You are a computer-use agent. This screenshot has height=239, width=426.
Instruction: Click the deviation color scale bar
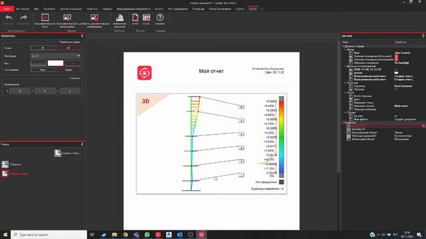tap(282, 137)
